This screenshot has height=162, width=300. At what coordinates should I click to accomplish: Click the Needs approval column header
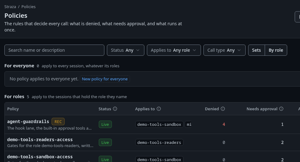tap(262, 109)
